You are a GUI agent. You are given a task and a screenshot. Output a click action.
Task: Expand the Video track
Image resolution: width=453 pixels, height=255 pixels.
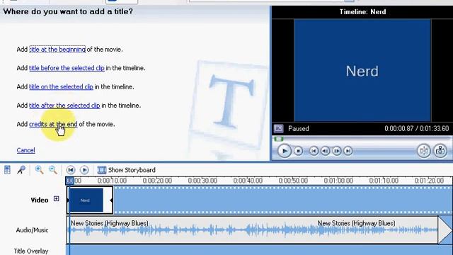click(57, 199)
